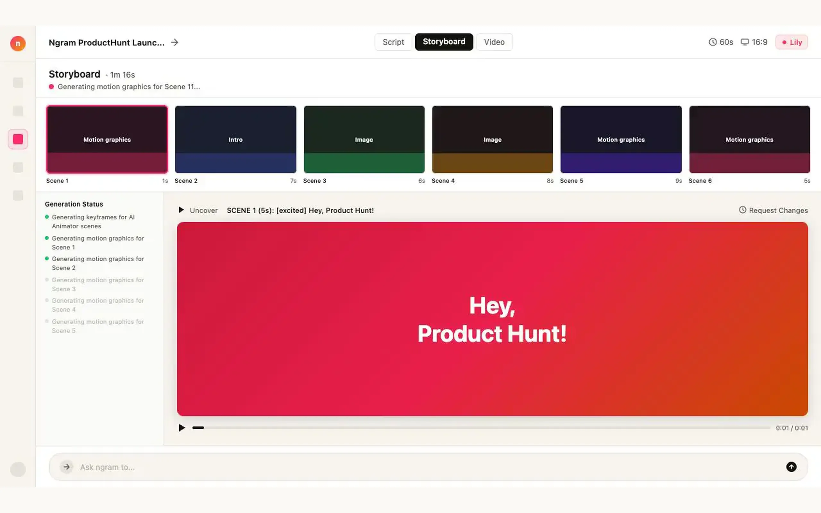Click the Lily voice button
The image size is (821, 513).
pyautogui.click(x=791, y=42)
